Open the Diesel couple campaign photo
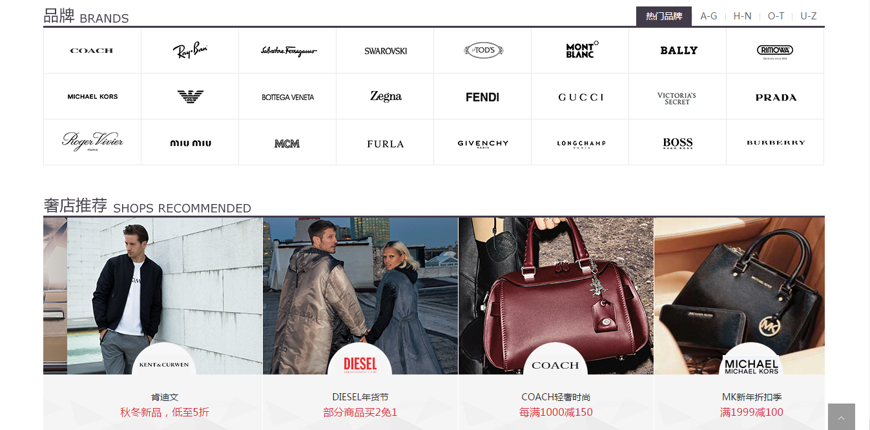This screenshot has height=430, width=870. (x=360, y=296)
